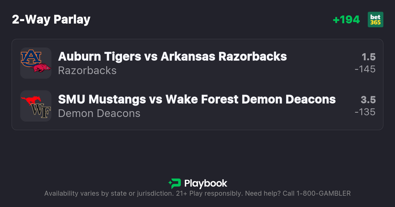Click the Wake Forest WF logo
The height and width of the screenshot is (207, 395).
41,111
